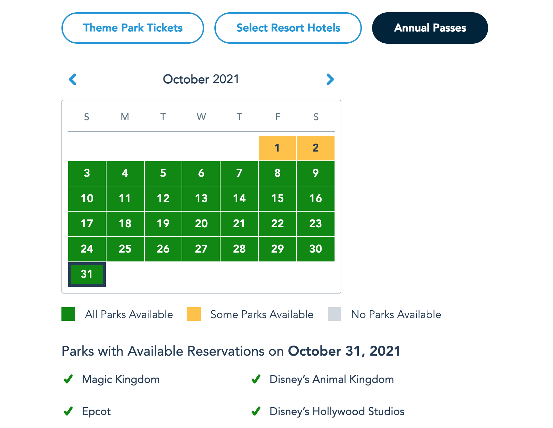The height and width of the screenshot is (428, 553).
Task: Click the green All Parks Available swatch
Action: click(68, 314)
